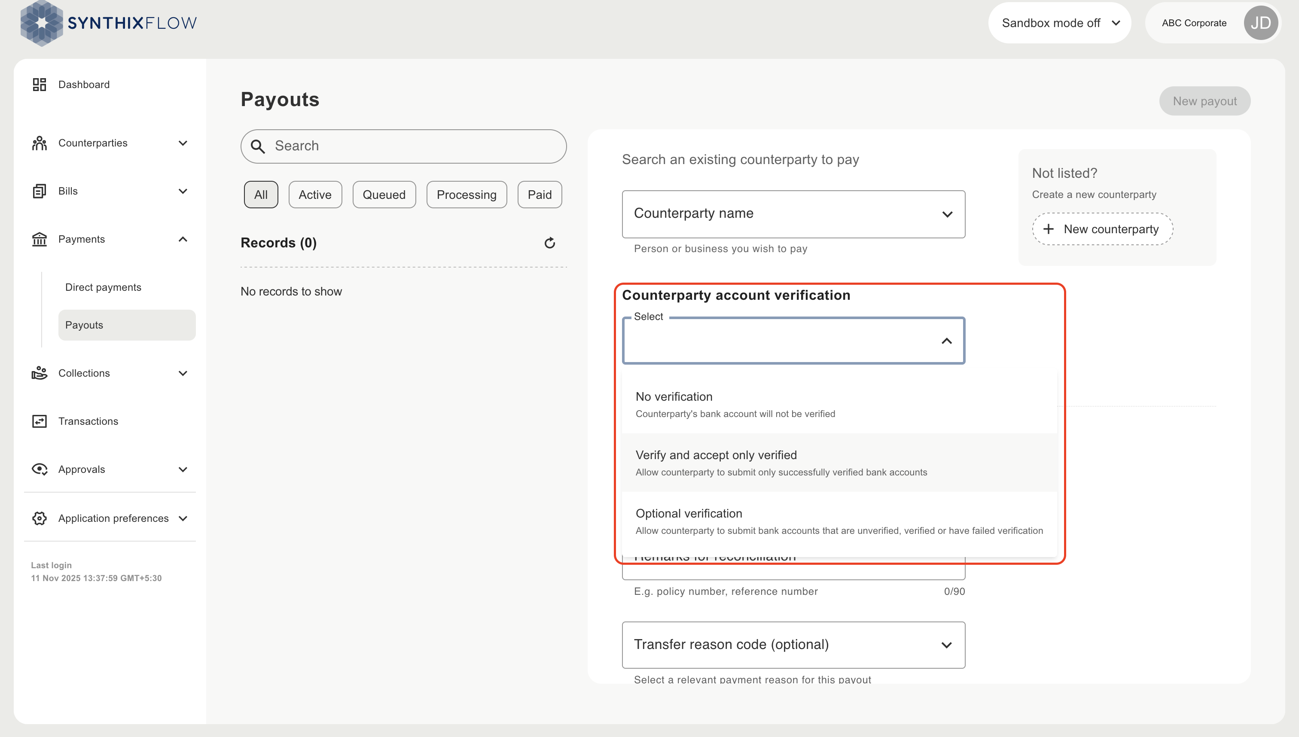Click the Approvals eye-check icon
The width and height of the screenshot is (1299, 737).
(x=40, y=469)
